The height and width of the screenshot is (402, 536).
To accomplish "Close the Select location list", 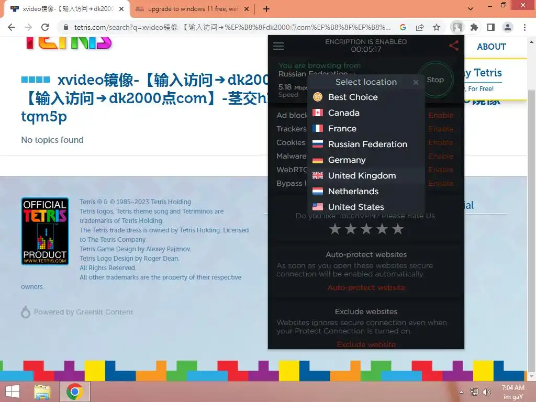I will pyautogui.click(x=416, y=82).
